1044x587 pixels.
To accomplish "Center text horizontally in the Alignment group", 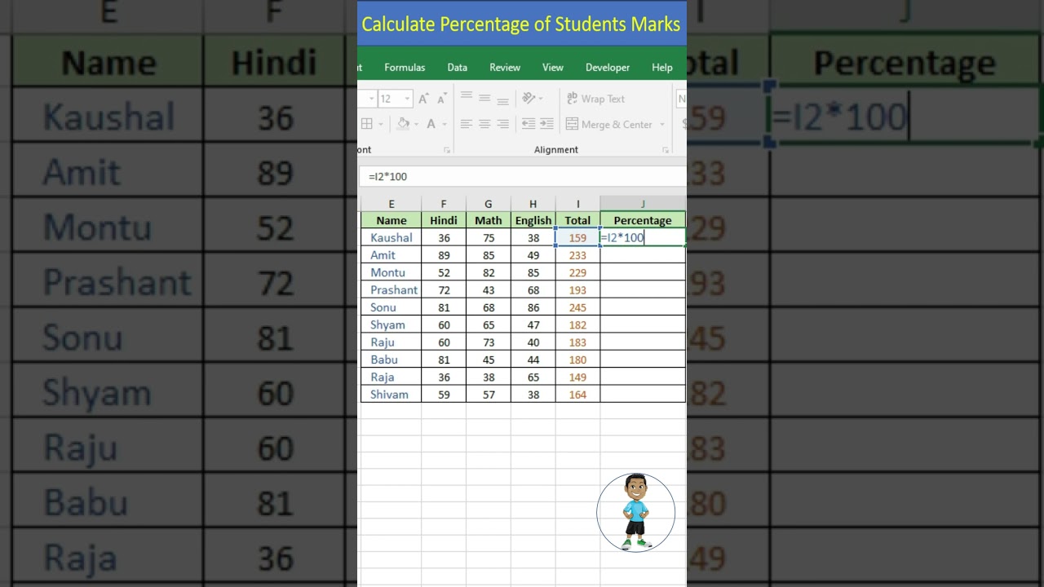I will tap(484, 124).
